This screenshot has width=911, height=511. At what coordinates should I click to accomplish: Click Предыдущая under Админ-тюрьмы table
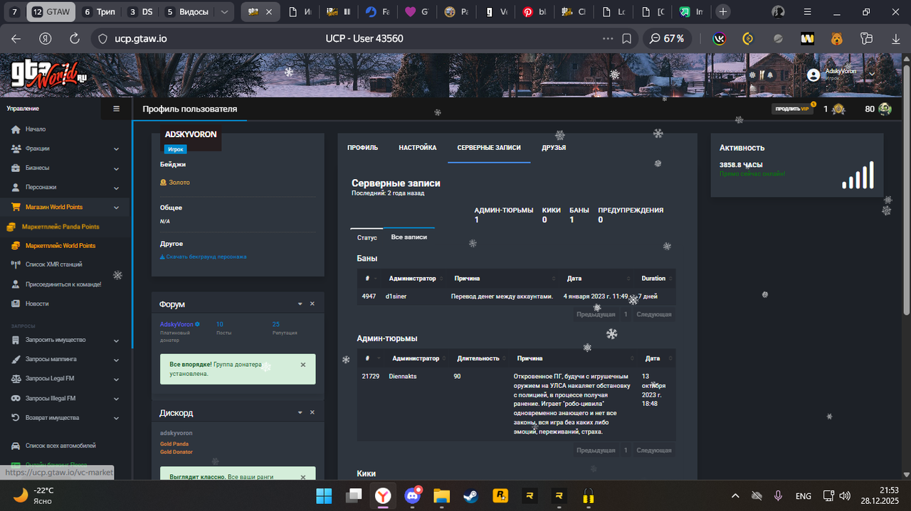596,450
